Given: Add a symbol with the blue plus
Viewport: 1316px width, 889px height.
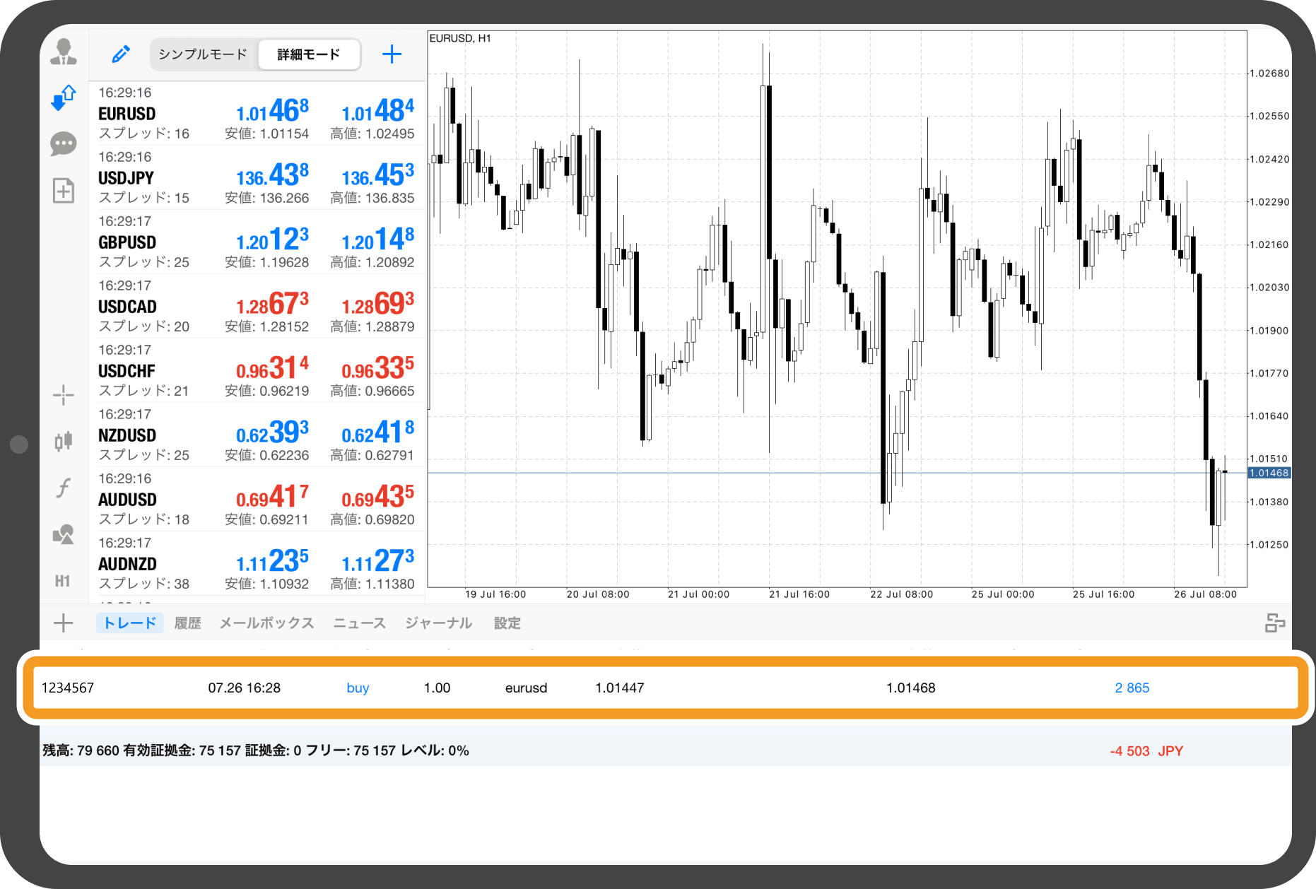Looking at the screenshot, I should click(x=392, y=54).
